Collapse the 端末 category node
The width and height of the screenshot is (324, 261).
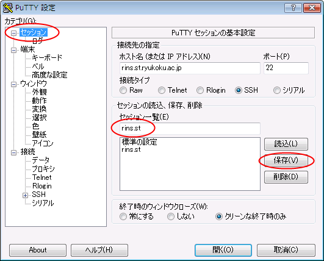(x=13, y=50)
